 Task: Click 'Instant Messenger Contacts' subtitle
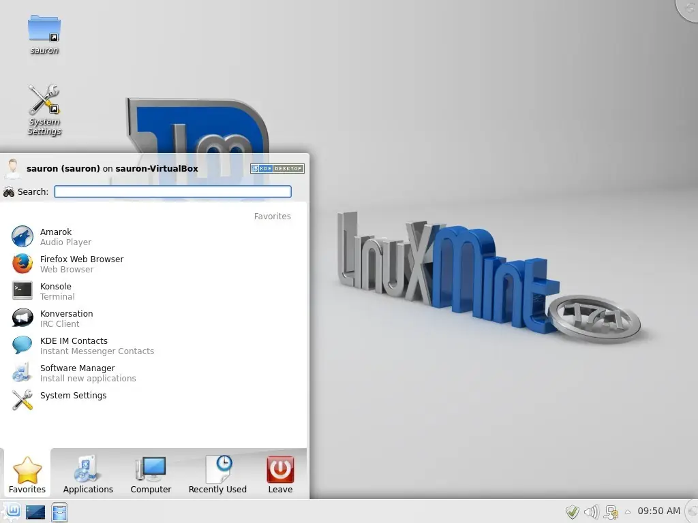tap(97, 351)
